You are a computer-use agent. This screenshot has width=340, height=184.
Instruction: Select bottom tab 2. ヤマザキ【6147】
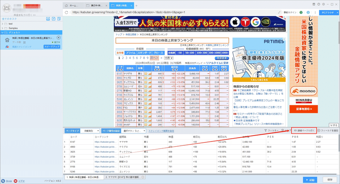tap(125, 177)
